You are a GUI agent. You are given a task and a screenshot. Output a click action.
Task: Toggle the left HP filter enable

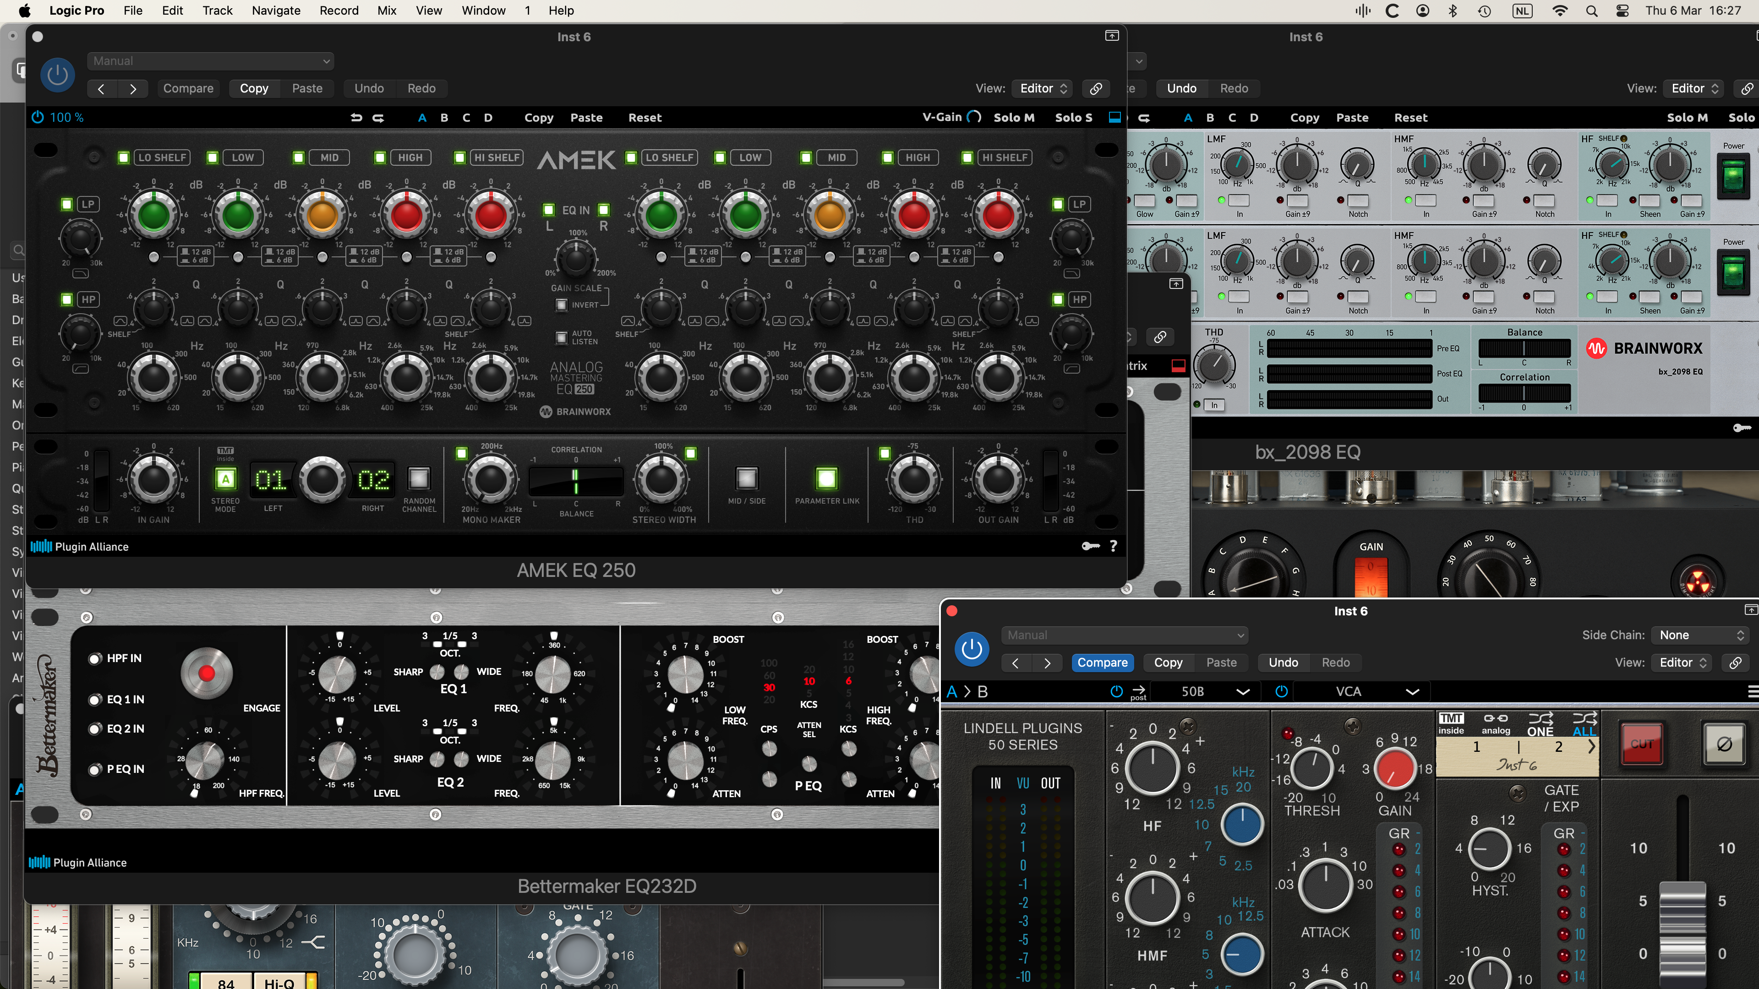67,299
